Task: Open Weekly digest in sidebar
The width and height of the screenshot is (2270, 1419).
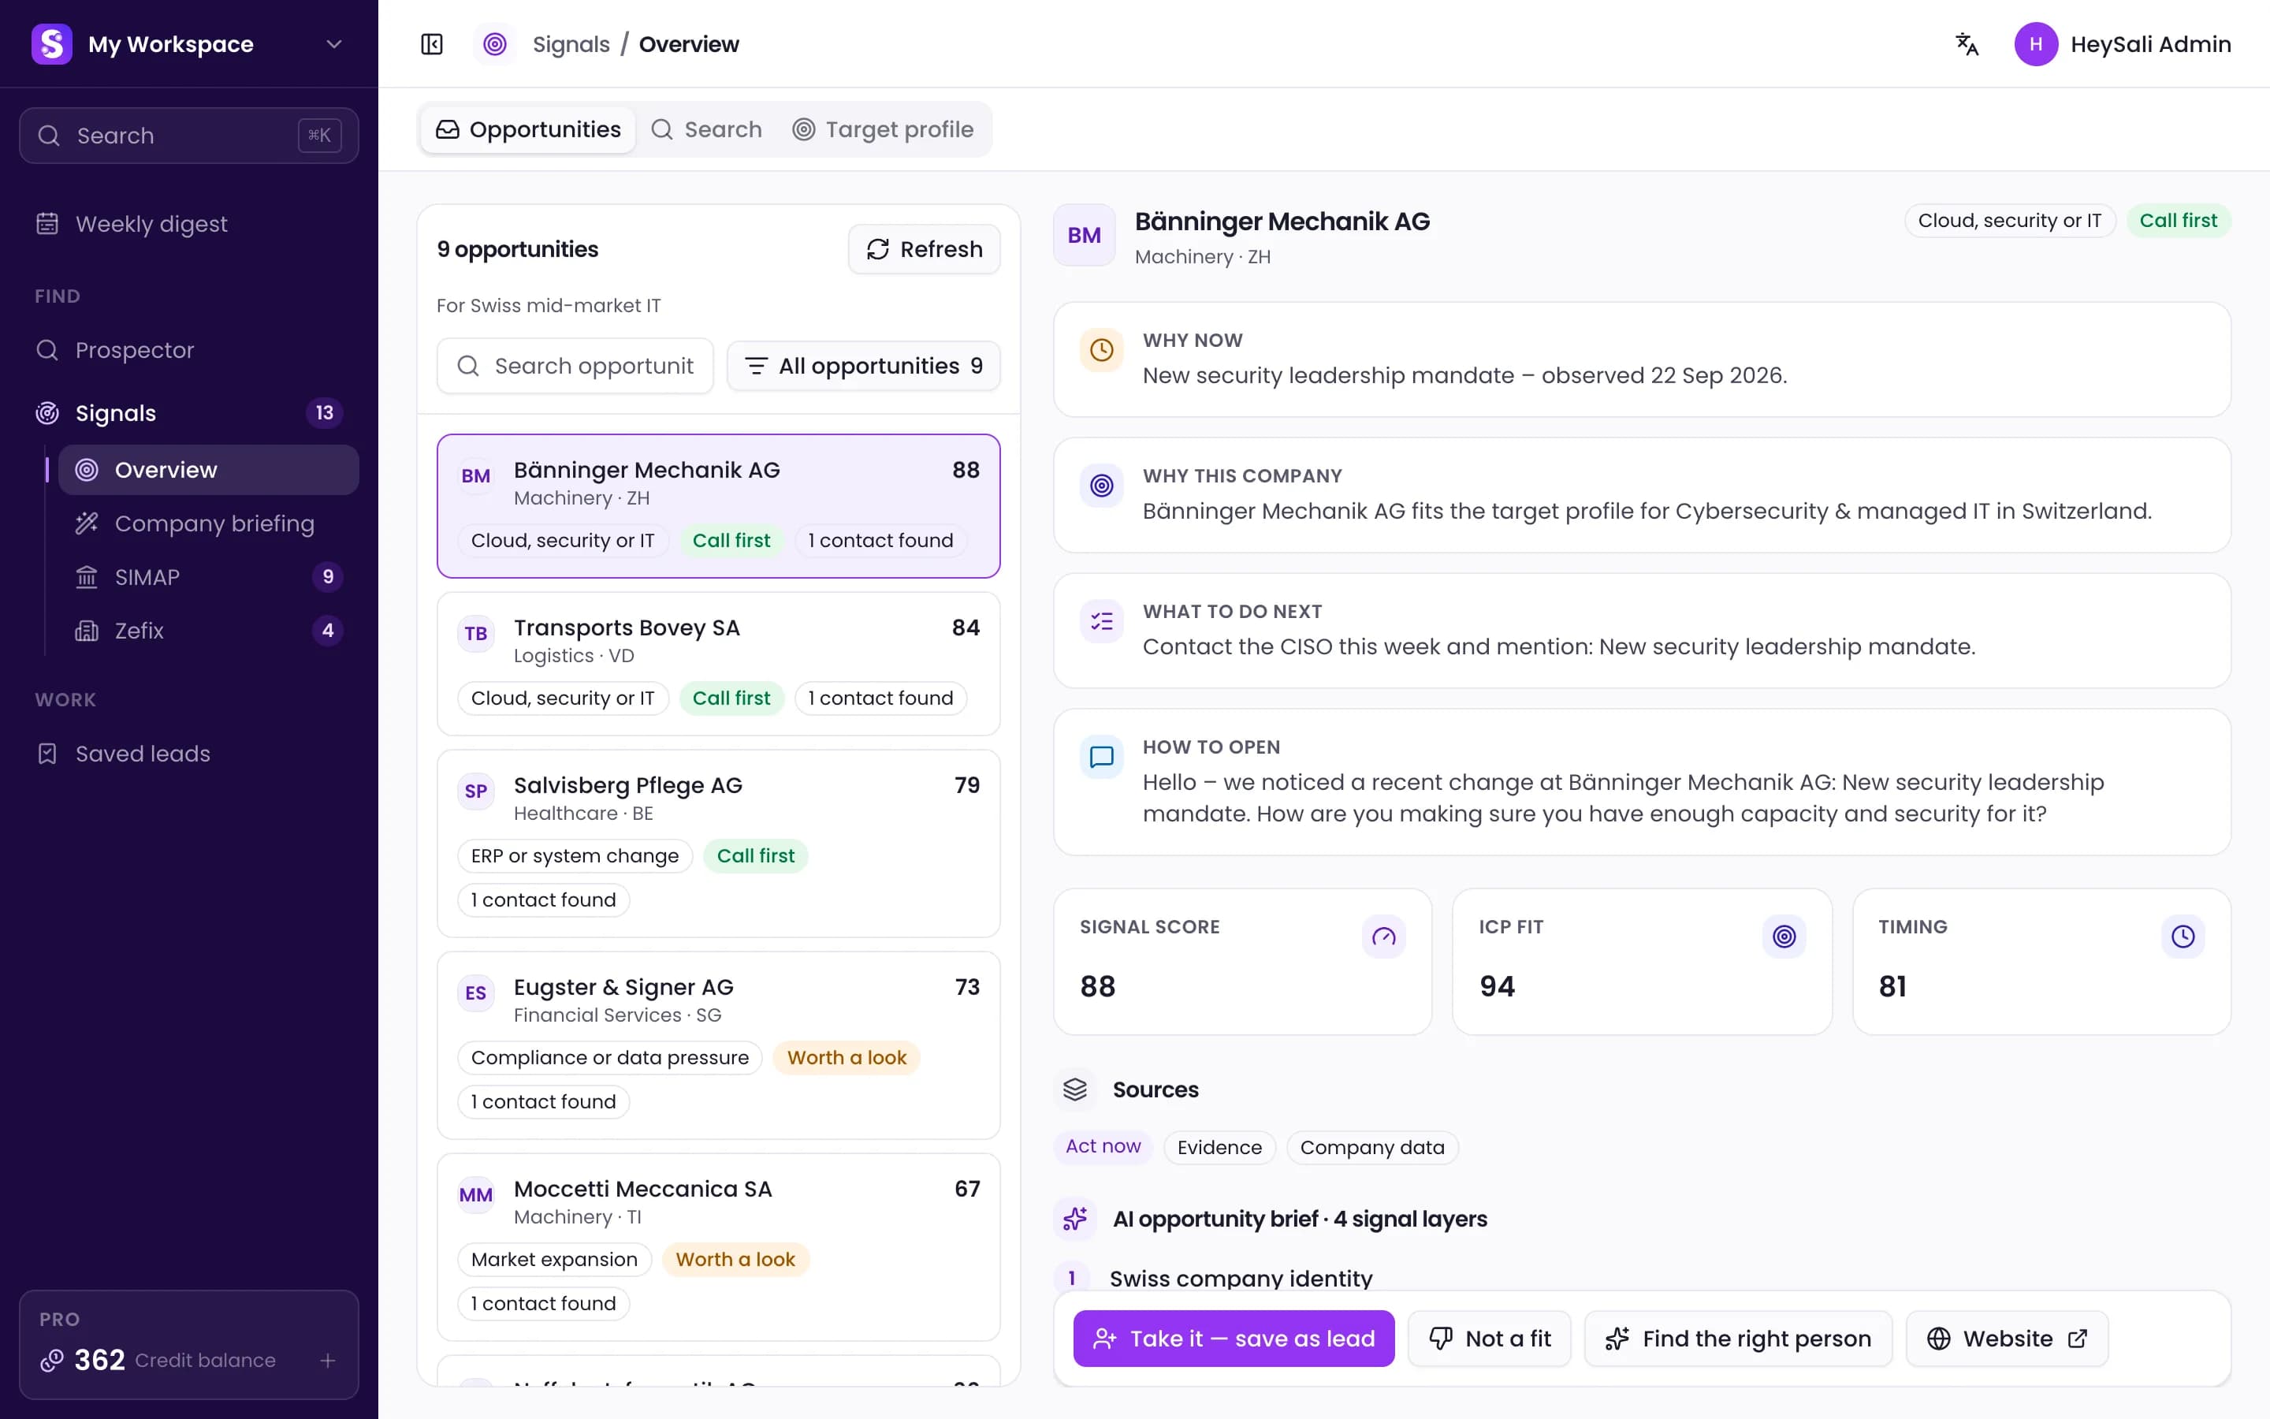Action: pyautogui.click(x=188, y=225)
